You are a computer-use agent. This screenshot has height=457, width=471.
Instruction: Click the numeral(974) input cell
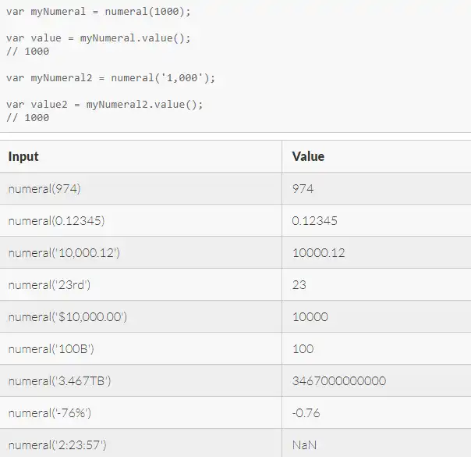point(44,189)
